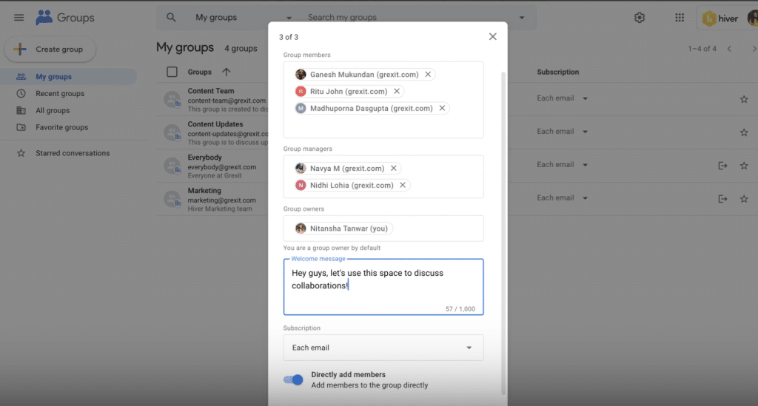Leave the Everybody group
Viewport: 758px width, 406px height.
722,166
